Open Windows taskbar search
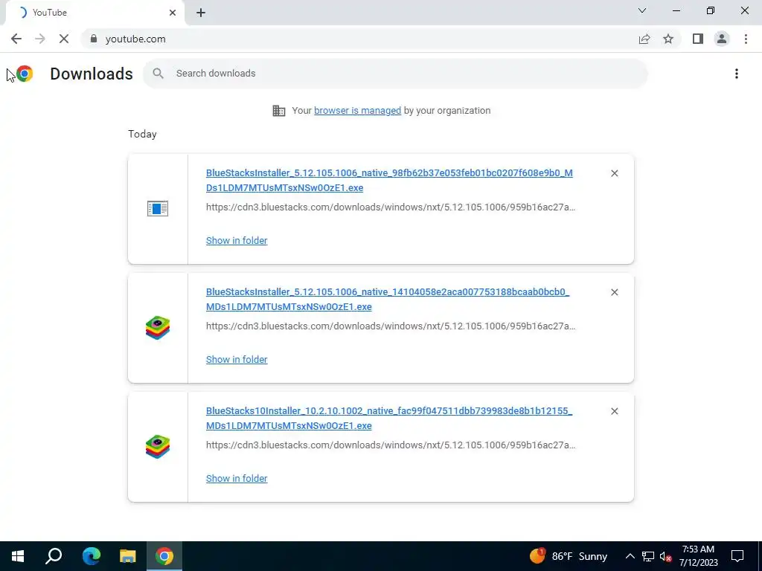Image resolution: width=762 pixels, height=571 pixels. click(54, 556)
